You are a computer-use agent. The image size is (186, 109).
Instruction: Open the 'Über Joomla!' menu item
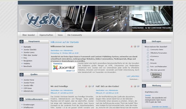28,35
